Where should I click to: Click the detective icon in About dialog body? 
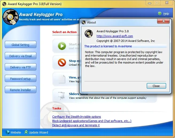click(x=89, y=34)
